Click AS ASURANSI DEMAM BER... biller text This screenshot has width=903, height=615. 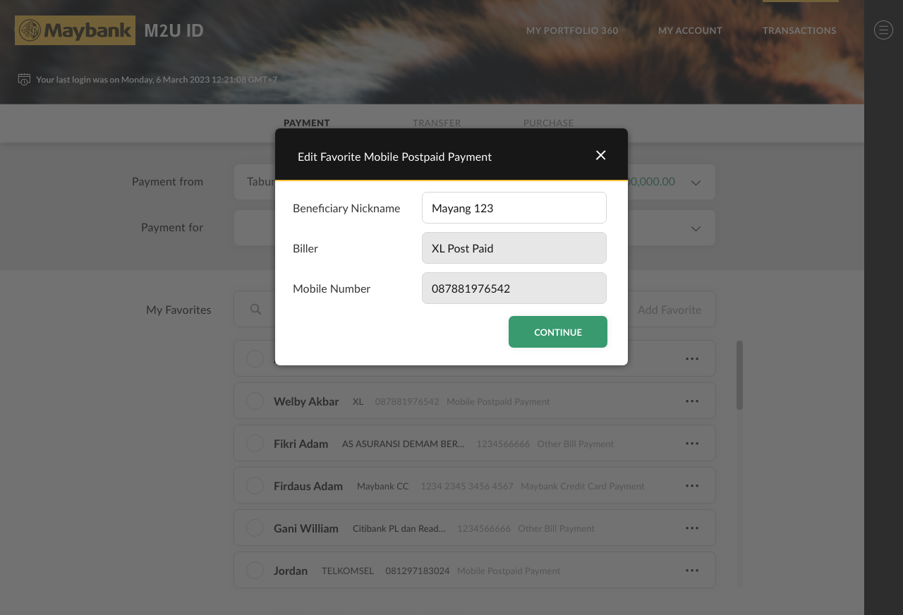tap(404, 444)
